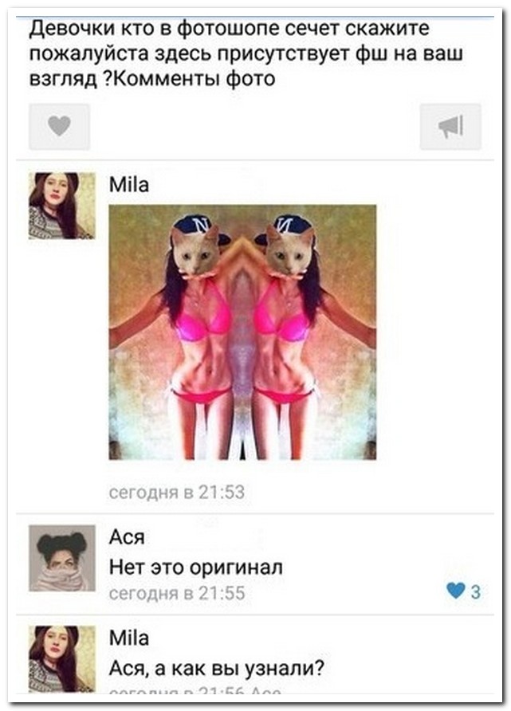Select the reply text Ася, а как вы узнали?
The image size is (511, 711).
pyautogui.click(x=217, y=668)
